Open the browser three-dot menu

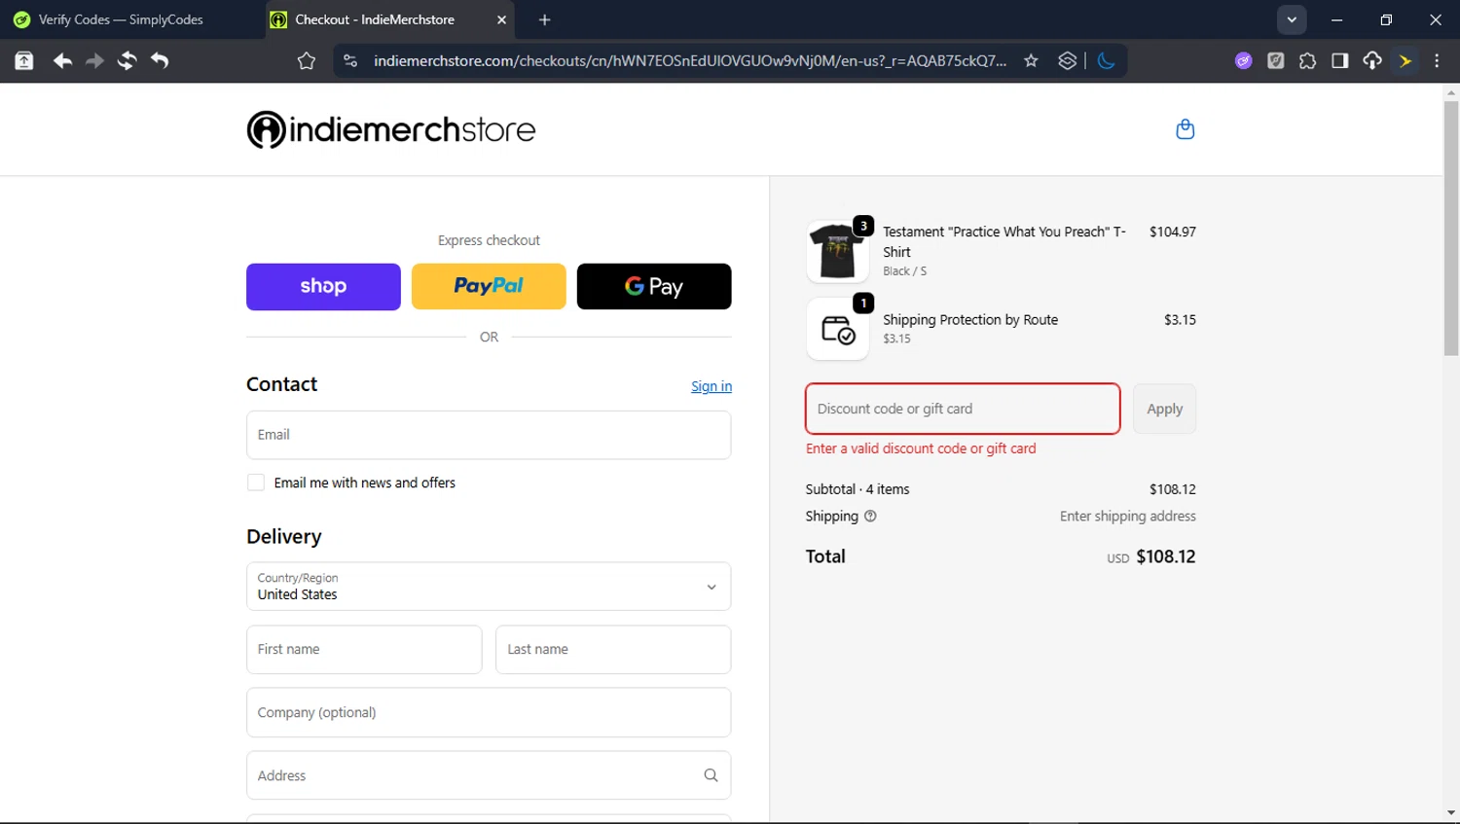pyautogui.click(x=1437, y=60)
